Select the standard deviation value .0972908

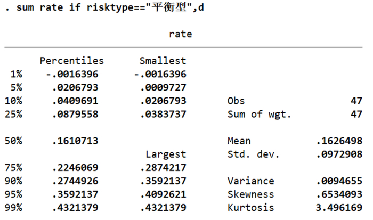[x=340, y=154]
